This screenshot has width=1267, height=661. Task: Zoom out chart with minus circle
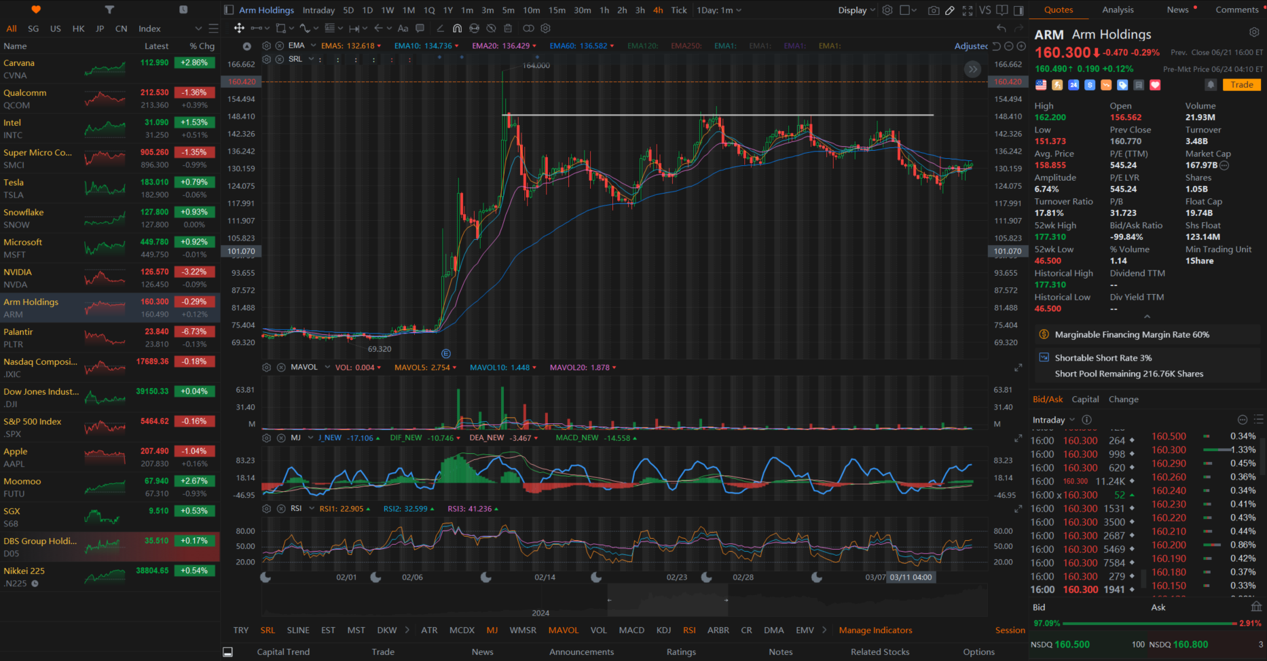coord(1009,46)
